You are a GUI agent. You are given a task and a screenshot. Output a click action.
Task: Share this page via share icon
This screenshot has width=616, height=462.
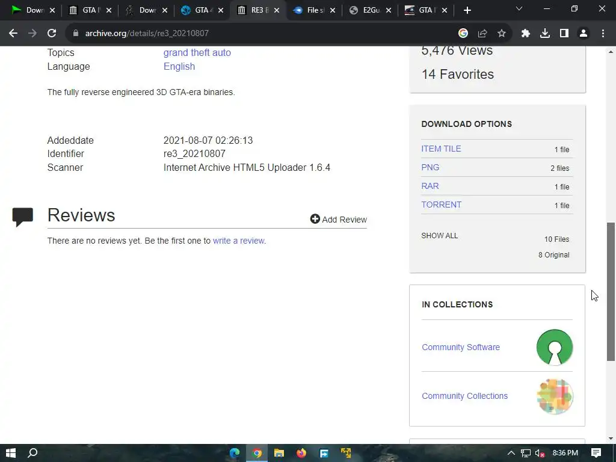[x=482, y=34]
